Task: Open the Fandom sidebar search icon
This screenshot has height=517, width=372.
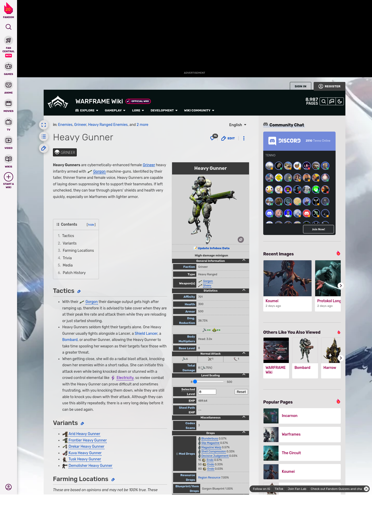Action: 8,27
